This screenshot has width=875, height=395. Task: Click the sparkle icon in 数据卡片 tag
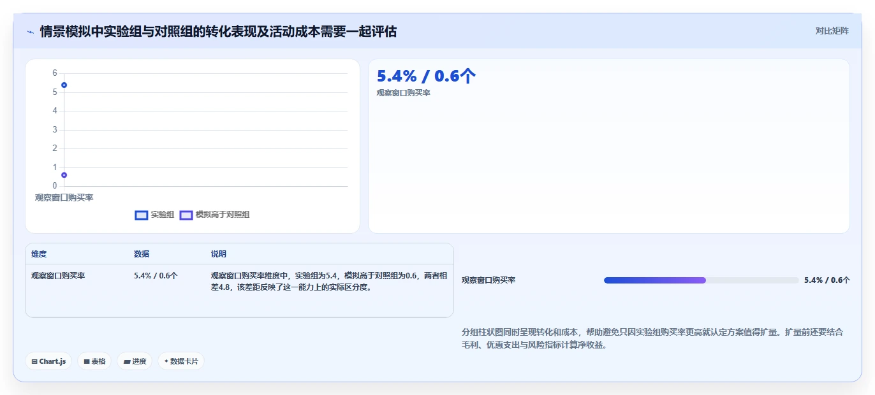(x=166, y=361)
